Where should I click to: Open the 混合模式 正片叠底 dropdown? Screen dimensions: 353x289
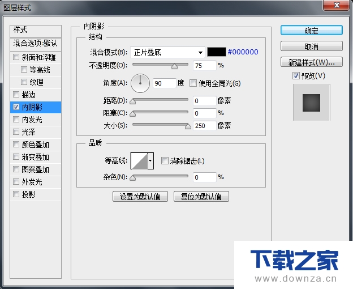pos(167,52)
